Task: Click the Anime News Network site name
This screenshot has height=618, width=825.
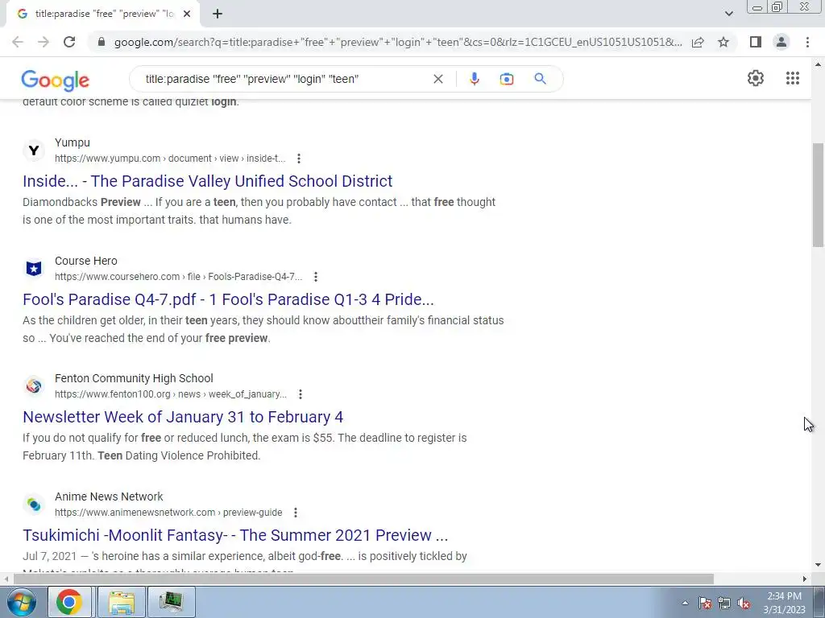Action: tap(109, 496)
